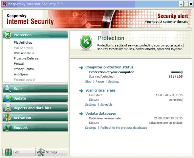Open Schedule for critical areas scan
The height and width of the screenshot is (158, 194).
click(106, 105)
